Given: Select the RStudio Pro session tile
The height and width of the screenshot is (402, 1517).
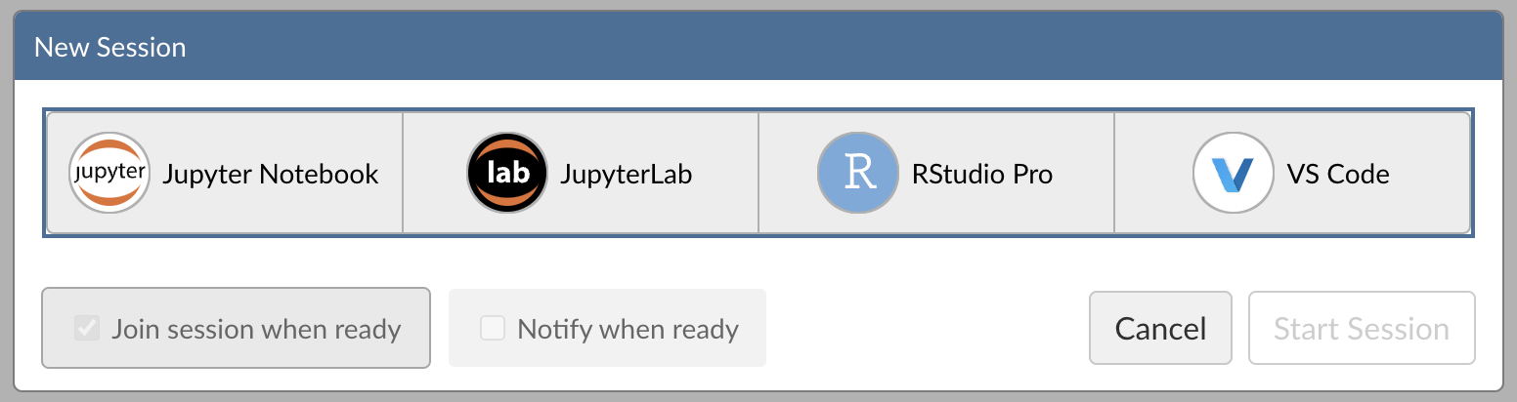Looking at the screenshot, I should click(x=936, y=174).
